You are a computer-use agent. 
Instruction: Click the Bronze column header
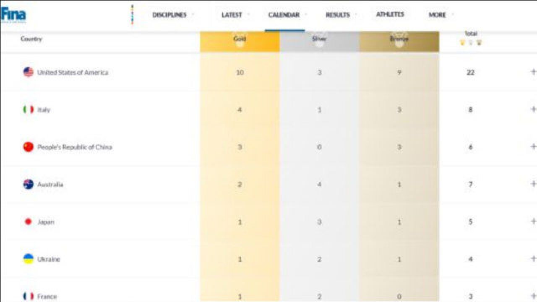pos(399,41)
